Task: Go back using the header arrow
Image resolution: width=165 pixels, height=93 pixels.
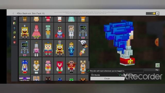Action: (13, 13)
